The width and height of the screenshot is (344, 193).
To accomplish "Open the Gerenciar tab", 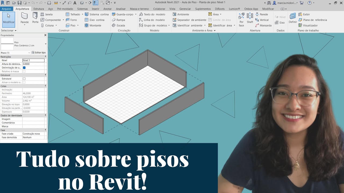I will click(185, 9).
